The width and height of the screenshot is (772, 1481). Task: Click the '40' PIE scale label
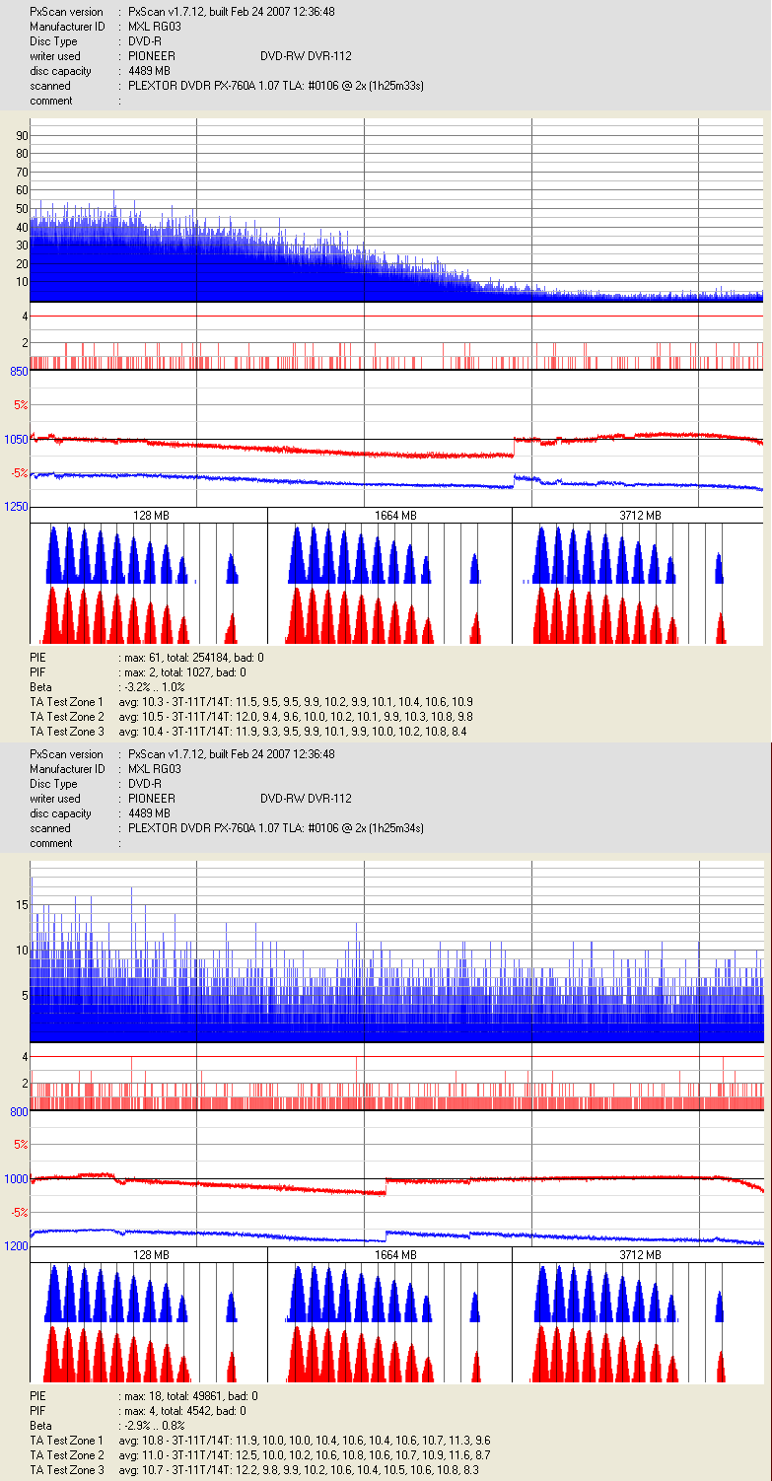click(22, 227)
